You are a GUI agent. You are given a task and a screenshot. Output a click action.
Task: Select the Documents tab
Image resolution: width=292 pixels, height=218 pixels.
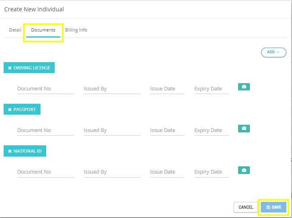pyautogui.click(x=43, y=30)
